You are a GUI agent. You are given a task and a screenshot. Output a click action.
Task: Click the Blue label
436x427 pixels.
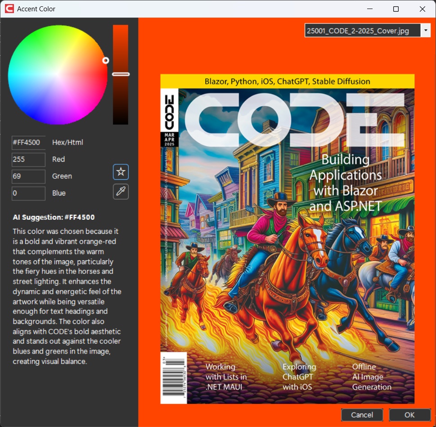point(59,193)
